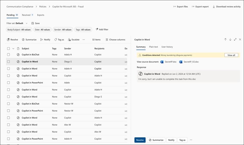Go to previous item with the up arrow
Viewport: 244px width, 145px height.
pyautogui.click(x=225, y=39)
